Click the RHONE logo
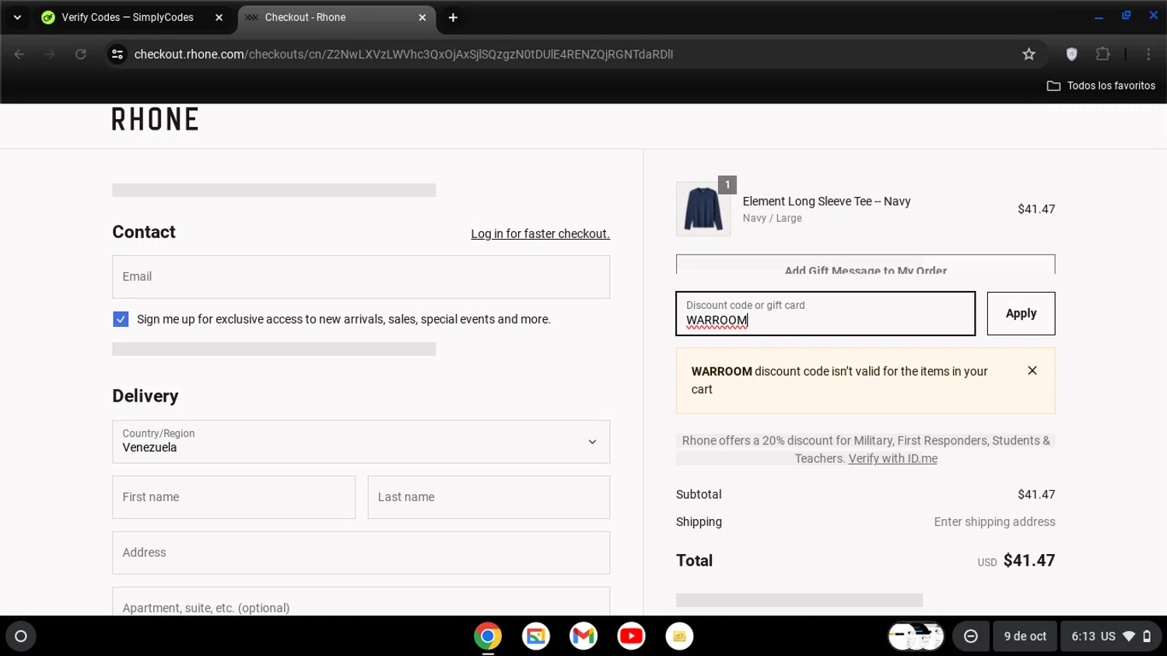The width and height of the screenshot is (1167, 656). pos(156,119)
